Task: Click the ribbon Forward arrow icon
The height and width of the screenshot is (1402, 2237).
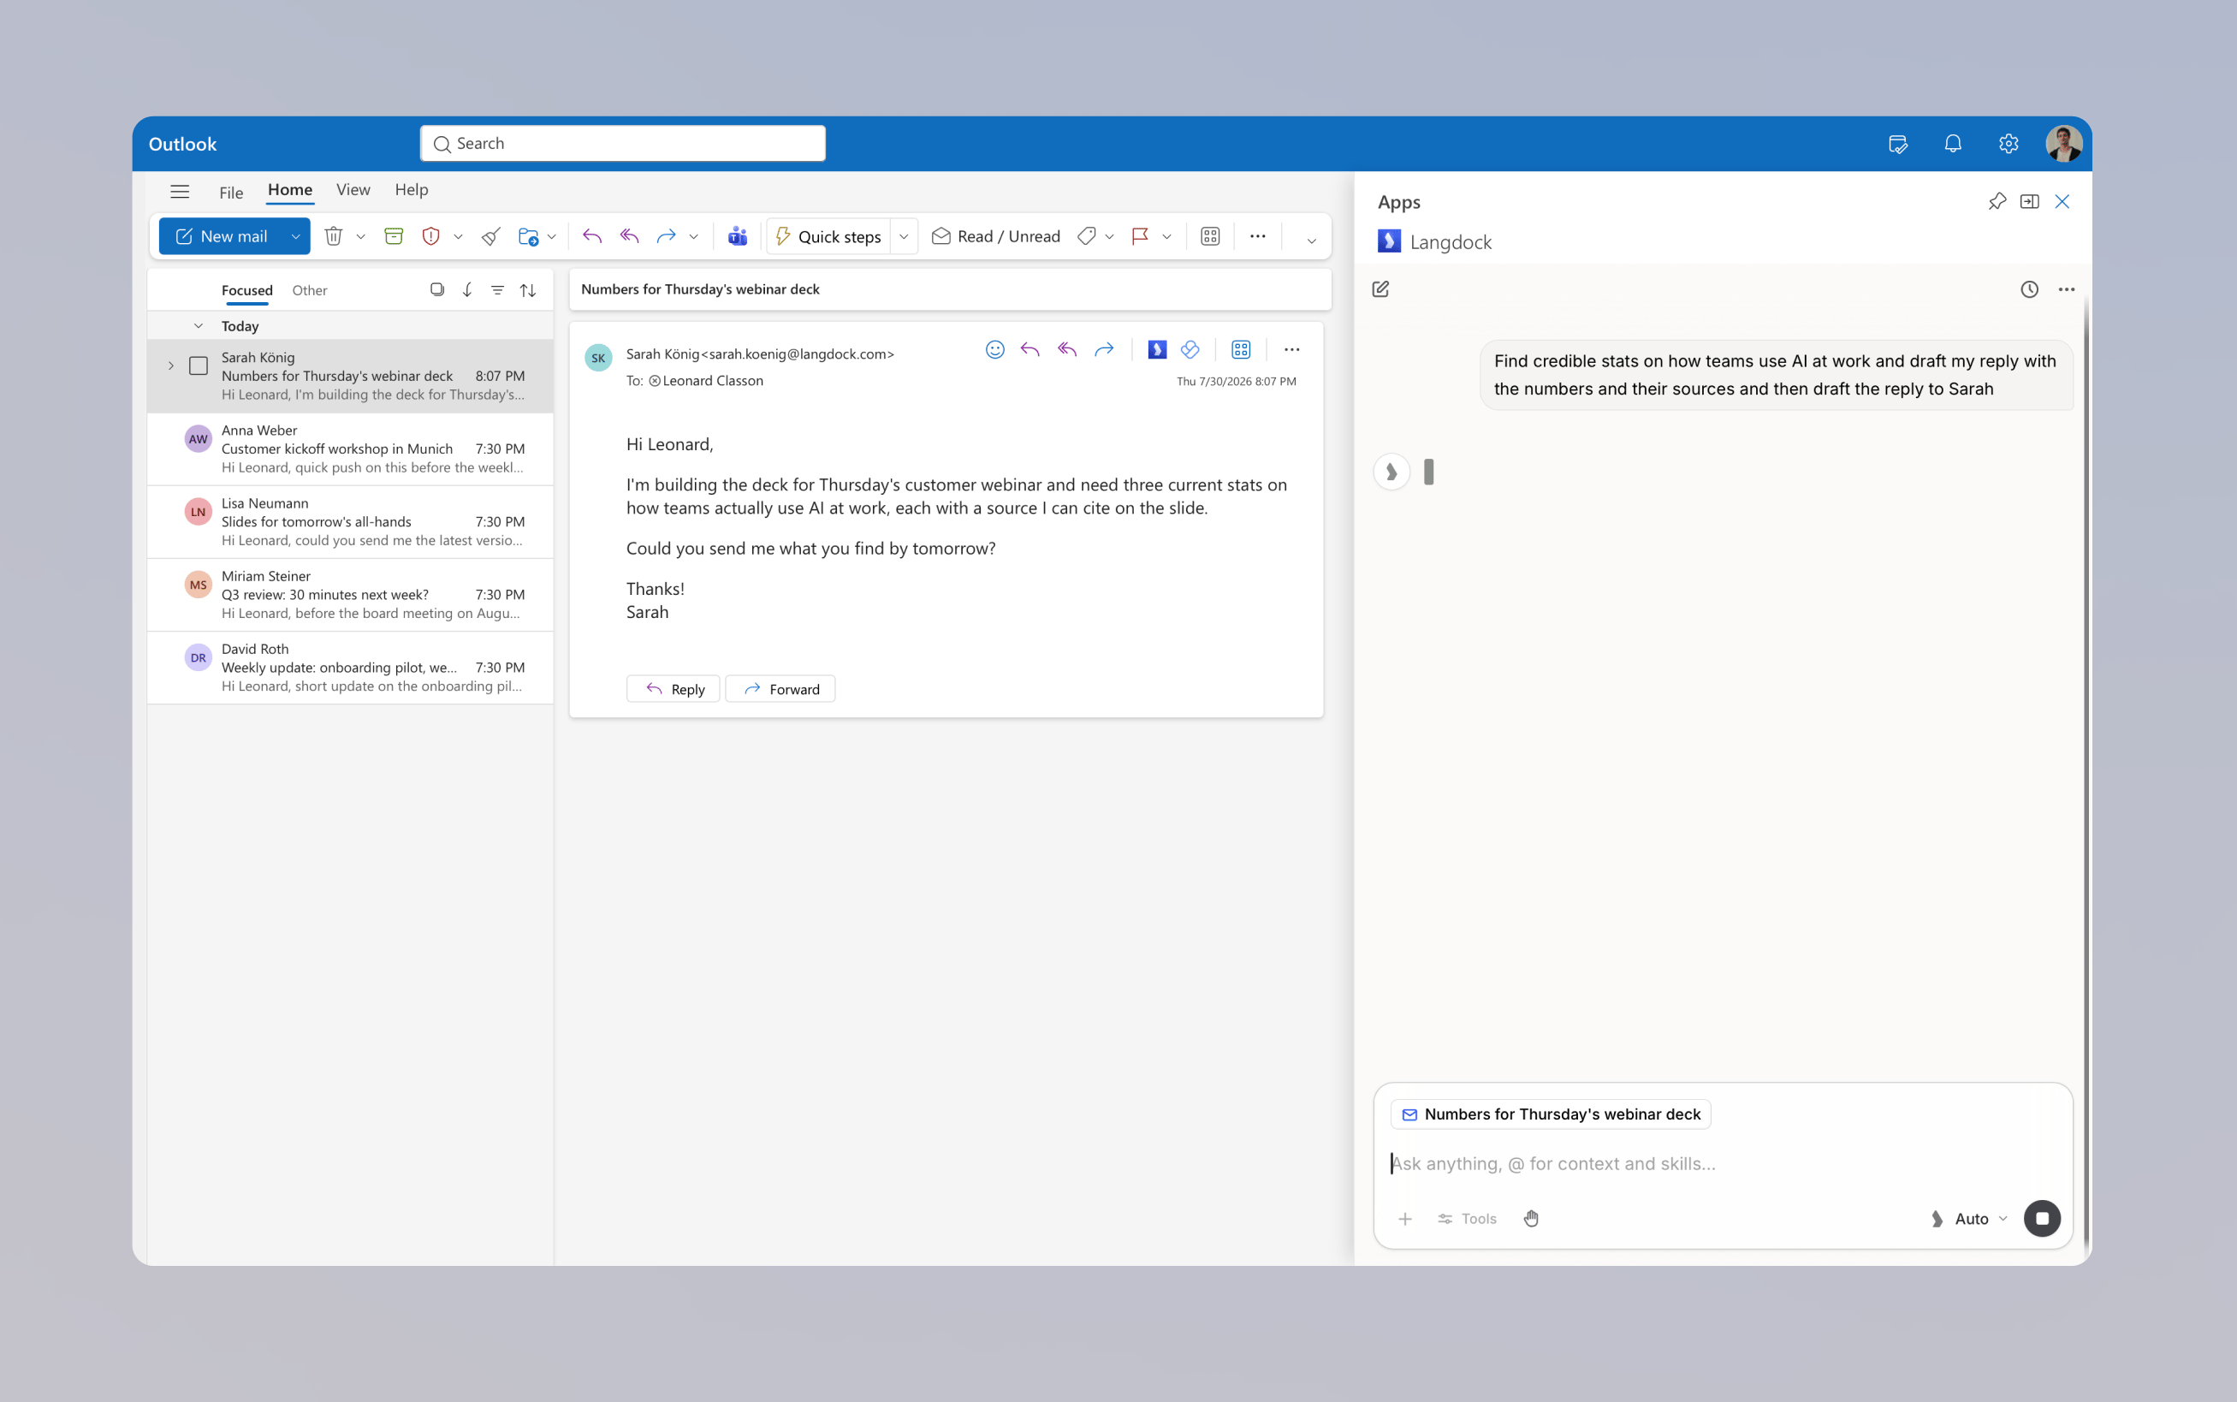Action: click(667, 236)
